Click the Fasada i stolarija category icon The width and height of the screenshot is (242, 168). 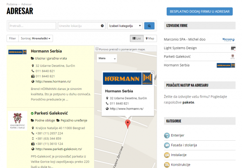pos(167,145)
